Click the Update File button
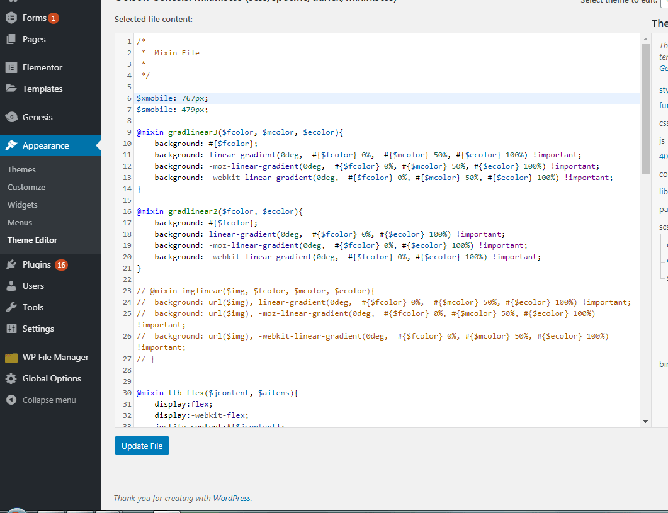 point(142,446)
